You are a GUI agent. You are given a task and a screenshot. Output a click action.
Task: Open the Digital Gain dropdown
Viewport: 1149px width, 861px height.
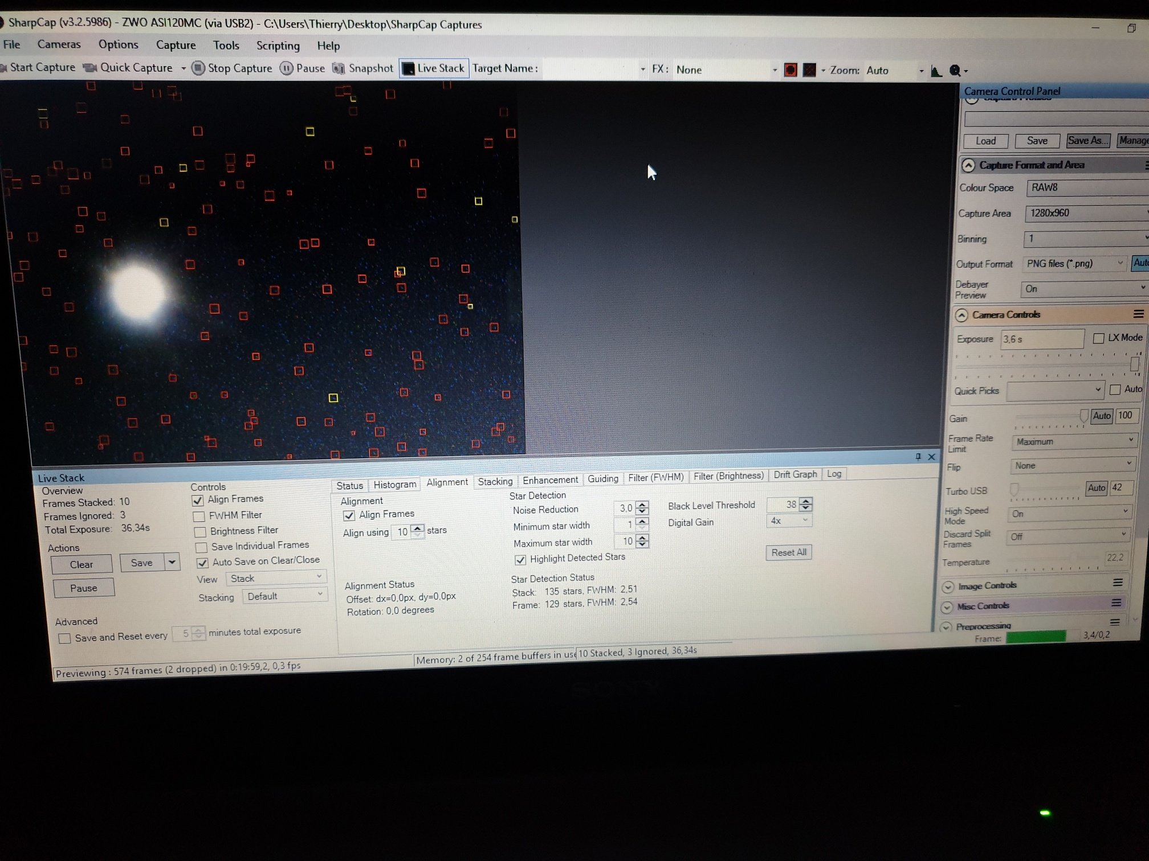pyautogui.click(x=789, y=520)
